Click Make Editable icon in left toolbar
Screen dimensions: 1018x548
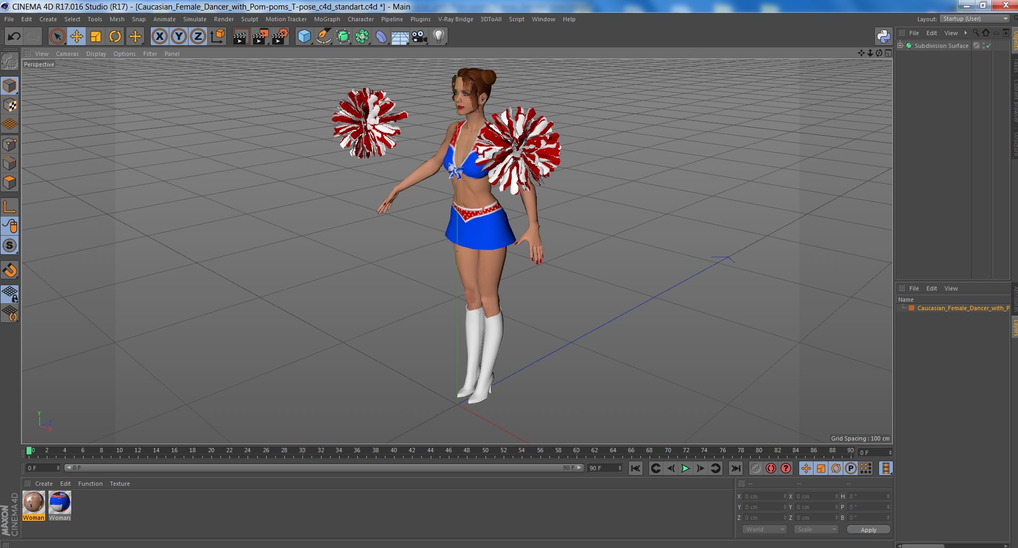pyautogui.click(x=10, y=62)
